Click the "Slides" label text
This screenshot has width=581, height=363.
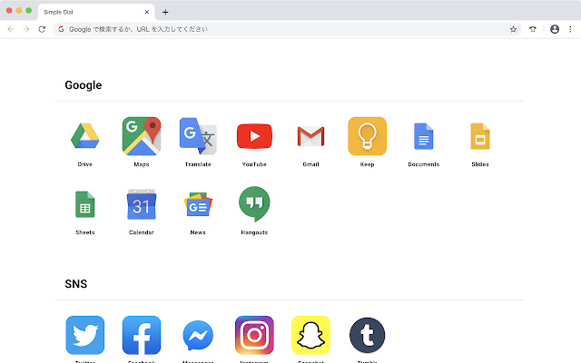click(x=480, y=164)
